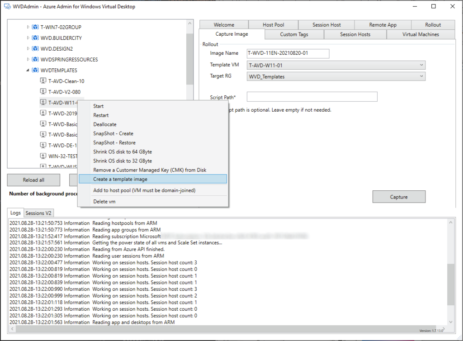The width and height of the screenshot is (463, 341).
Task: Click the WVDAdmin app icon in title bar
Action: tap(7, 7)
